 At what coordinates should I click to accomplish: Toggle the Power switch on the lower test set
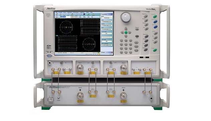51,100
